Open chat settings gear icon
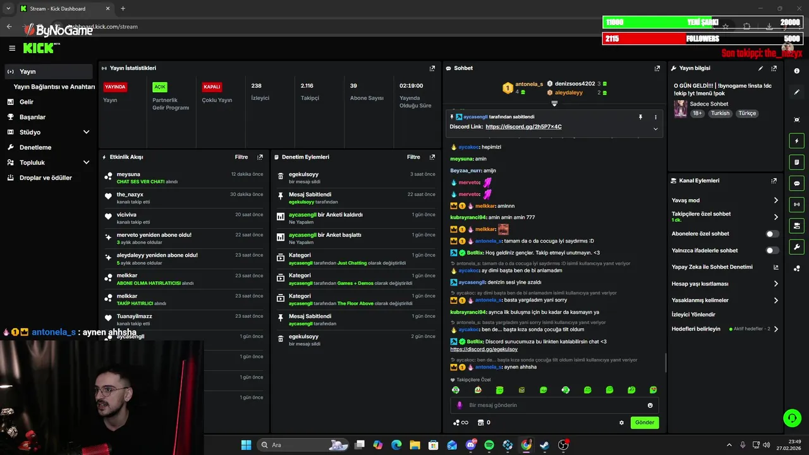 pyautogui.click(x=621, y=423)
